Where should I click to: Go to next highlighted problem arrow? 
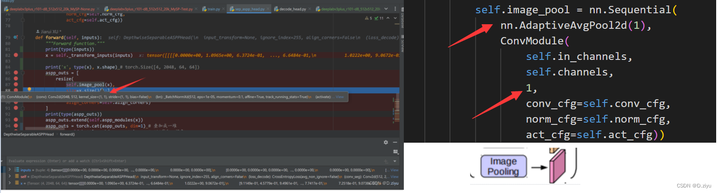[395, 18]
